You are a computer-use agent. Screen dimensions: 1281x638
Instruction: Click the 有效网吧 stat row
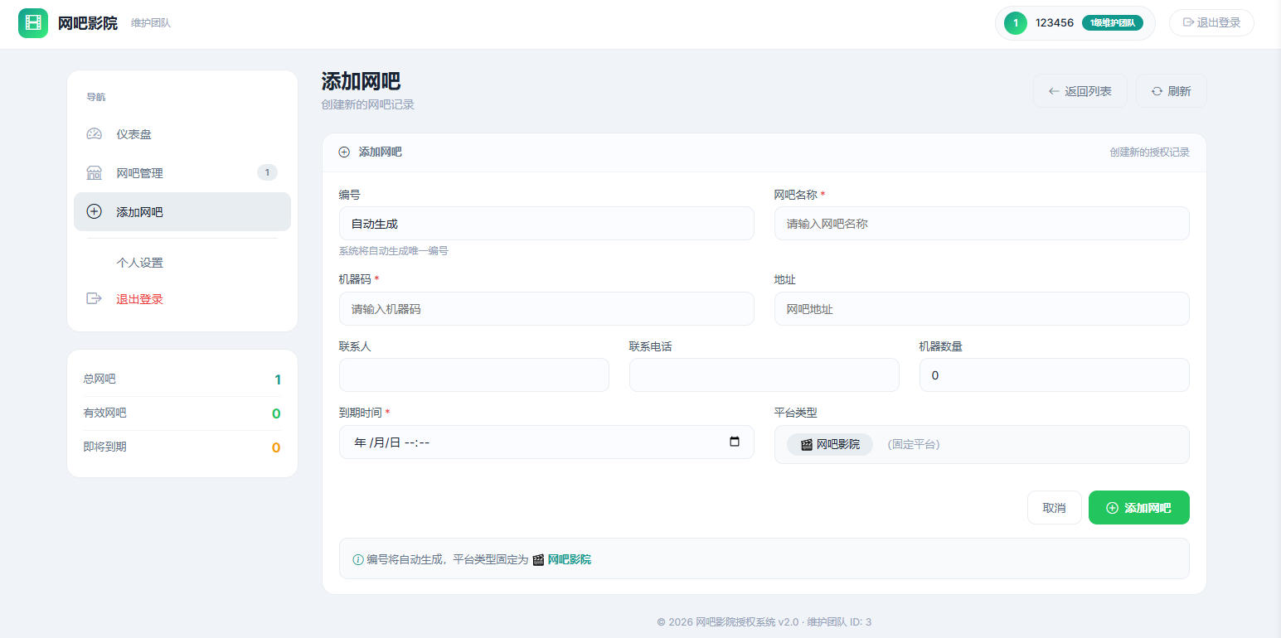(x=182, y=413)
